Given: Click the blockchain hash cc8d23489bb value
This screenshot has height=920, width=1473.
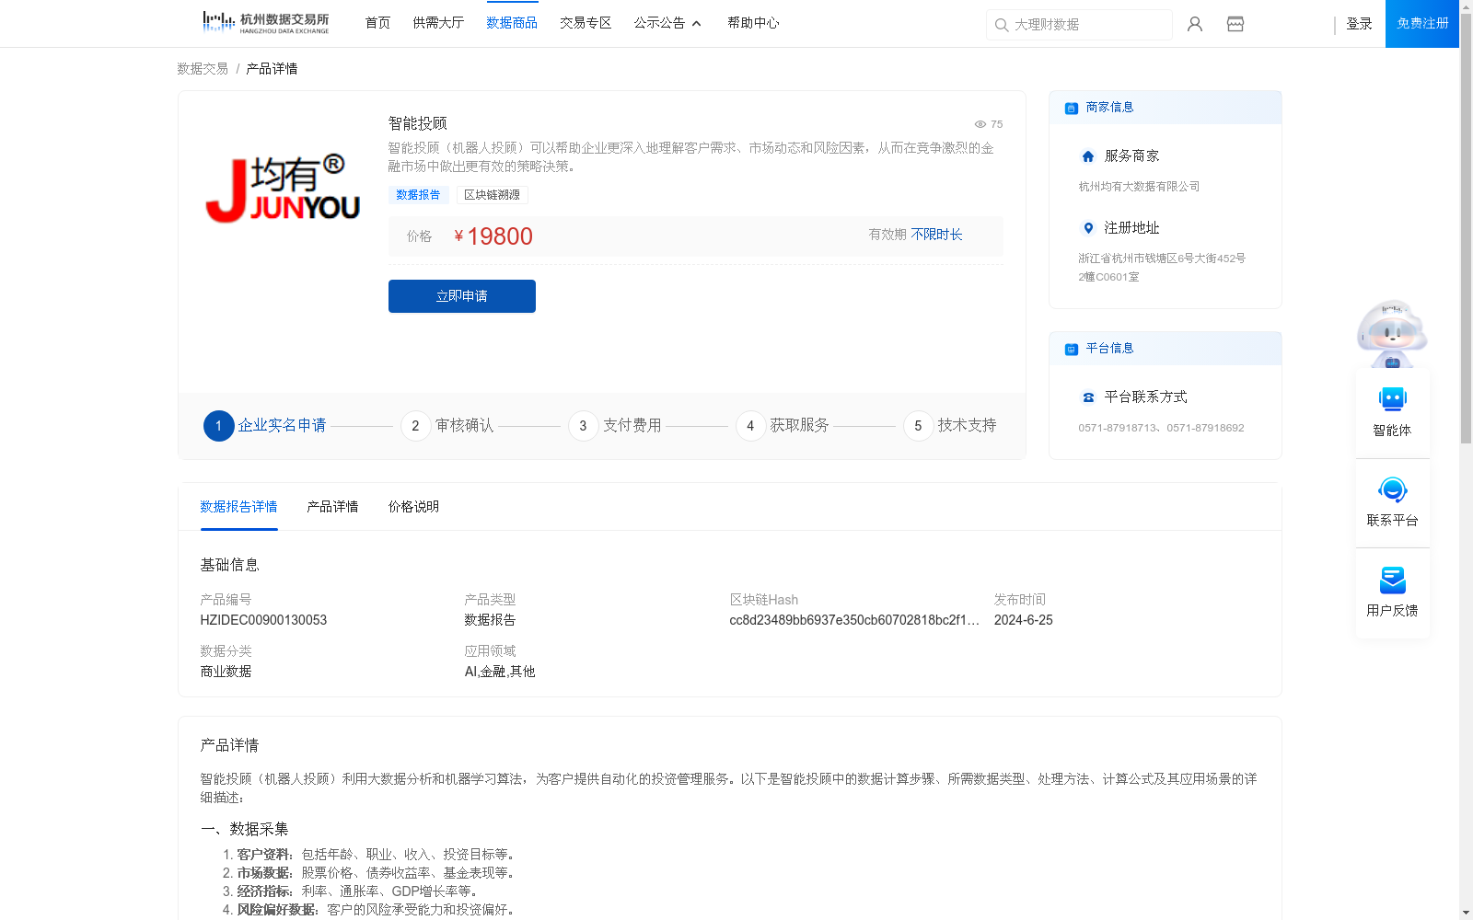Looking at the screenshot, I should 854,620.
